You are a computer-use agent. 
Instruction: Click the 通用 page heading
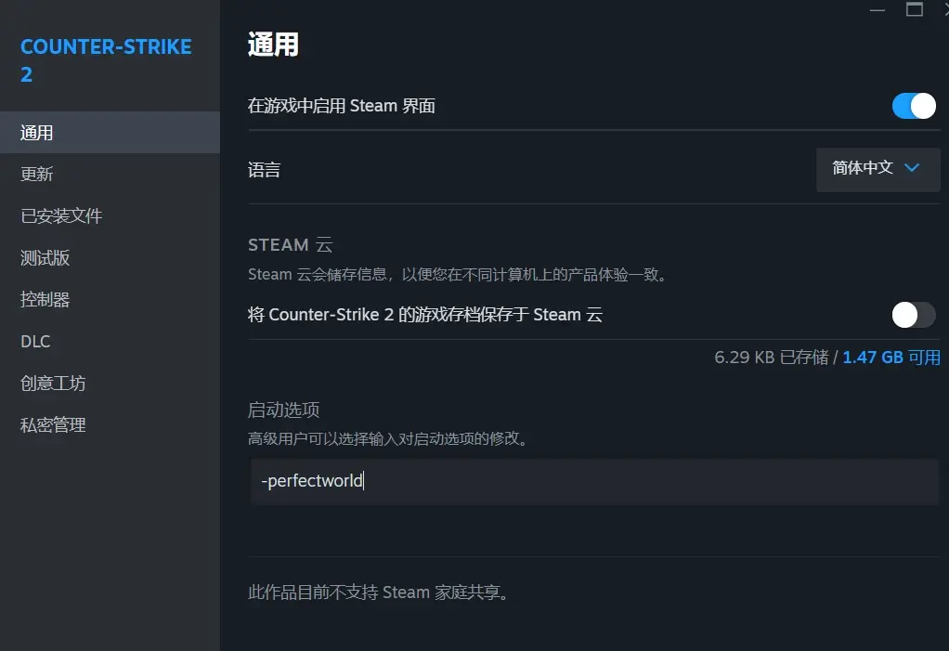[x=273, y=45]
